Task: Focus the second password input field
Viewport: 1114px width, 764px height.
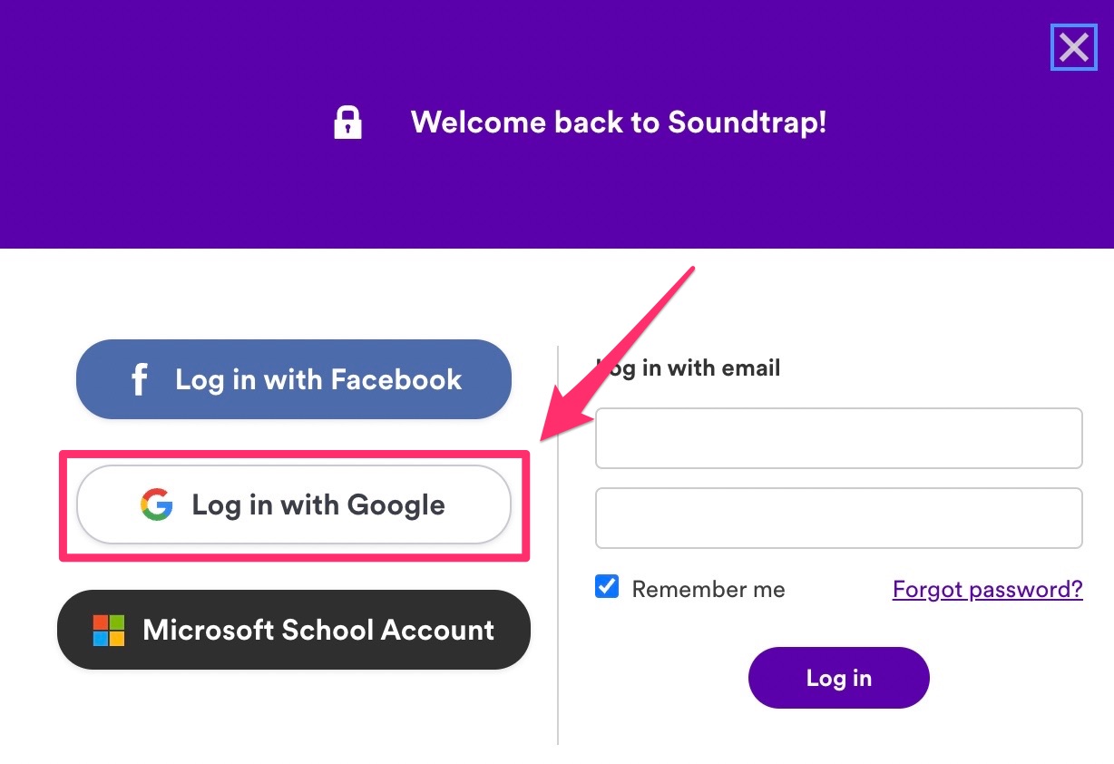Action: [x=839, y=518]
